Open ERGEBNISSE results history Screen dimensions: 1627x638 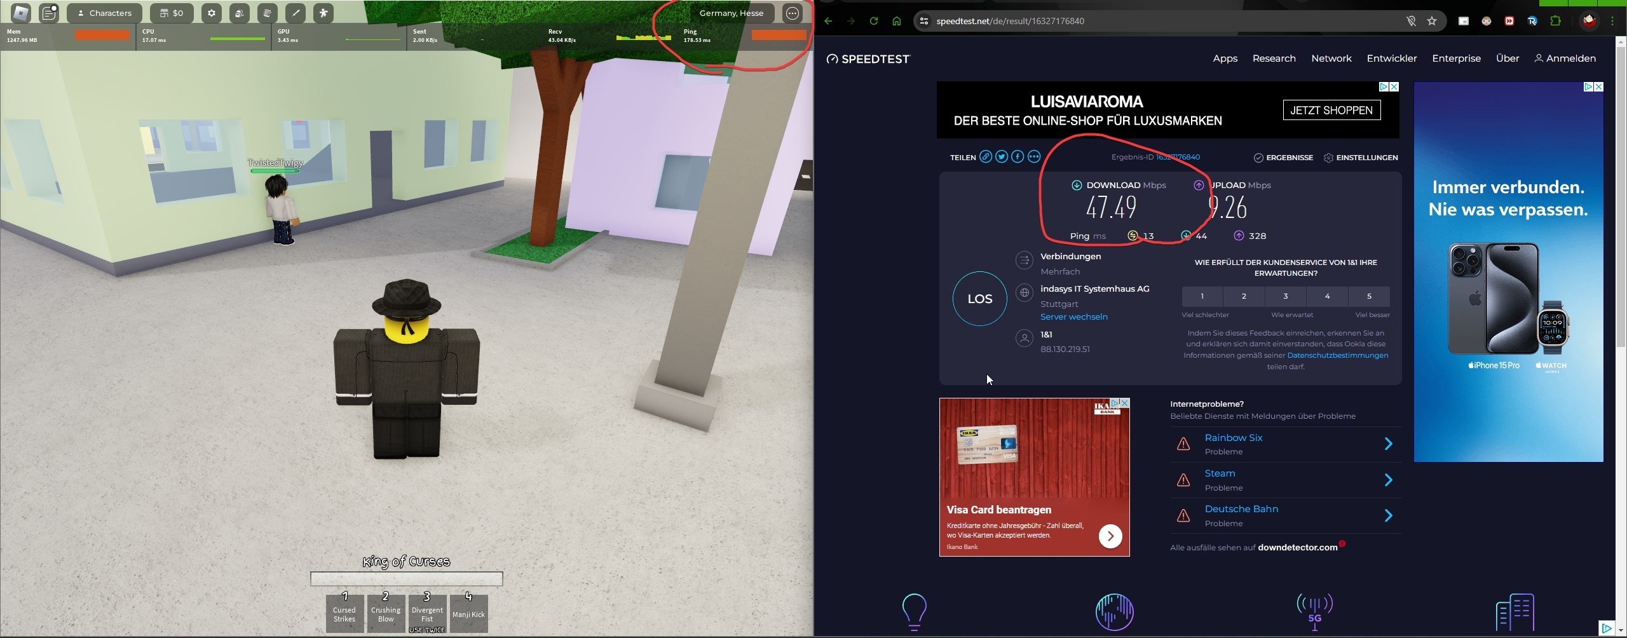(1283, 158)
